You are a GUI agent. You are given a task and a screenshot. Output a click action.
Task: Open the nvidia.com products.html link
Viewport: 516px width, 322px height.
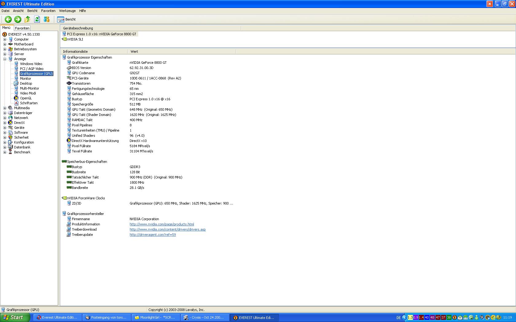click(x=162, y=224)
